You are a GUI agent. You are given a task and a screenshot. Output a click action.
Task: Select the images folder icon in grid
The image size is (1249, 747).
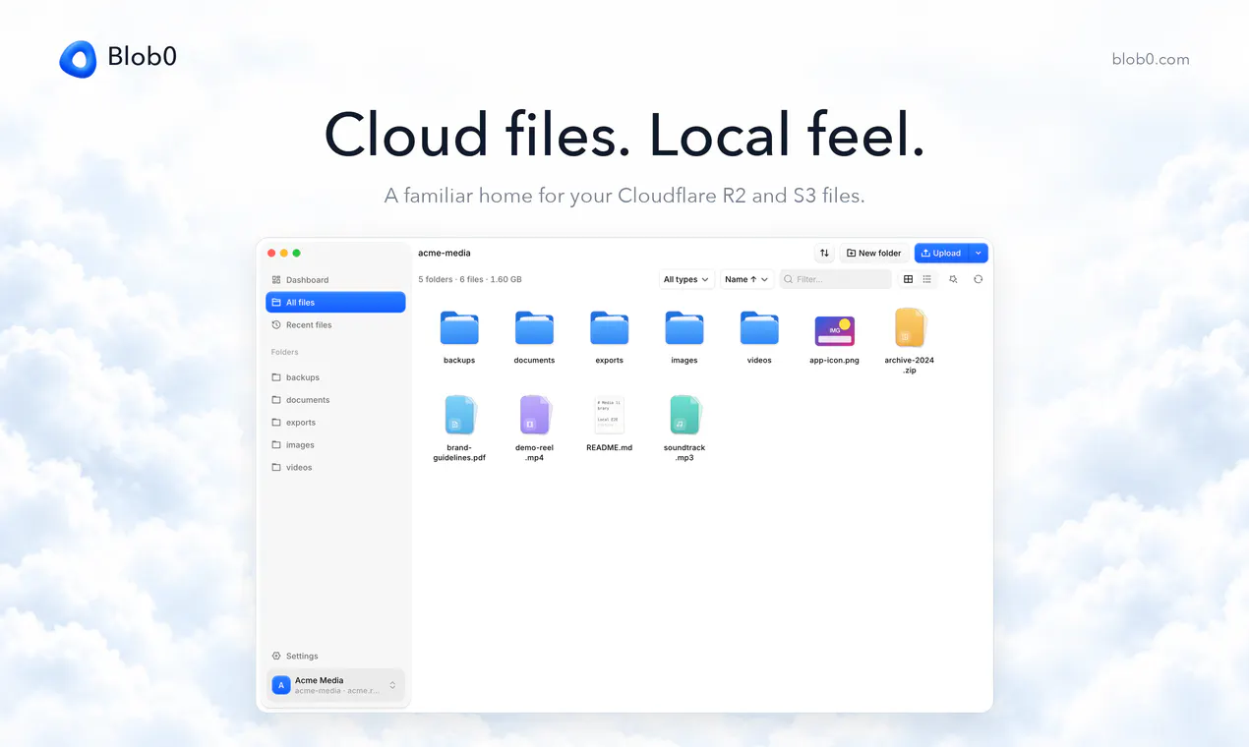684,328
